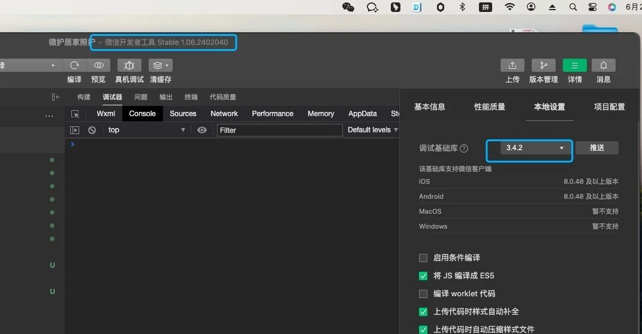Open the 3.4.2 base library version dropdown

tap(535, 148)
